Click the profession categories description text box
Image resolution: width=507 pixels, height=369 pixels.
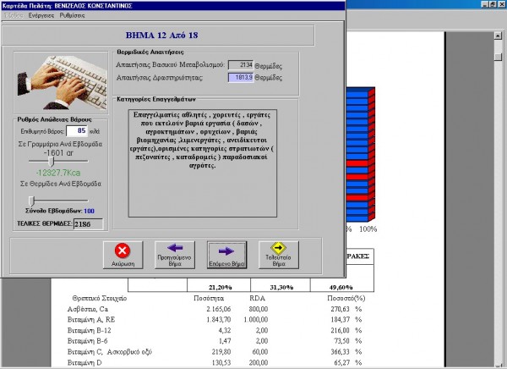pos(205,144)
